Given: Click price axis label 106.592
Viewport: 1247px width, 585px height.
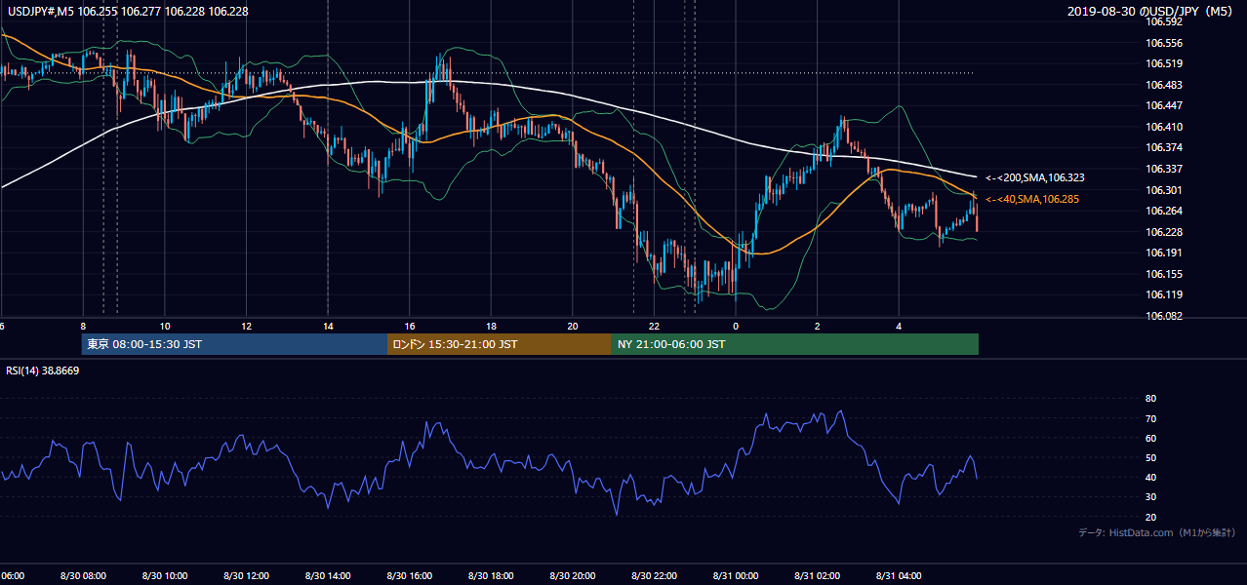Looking at the screenshot, I should pyautogui.click(x=1164, y=21).
